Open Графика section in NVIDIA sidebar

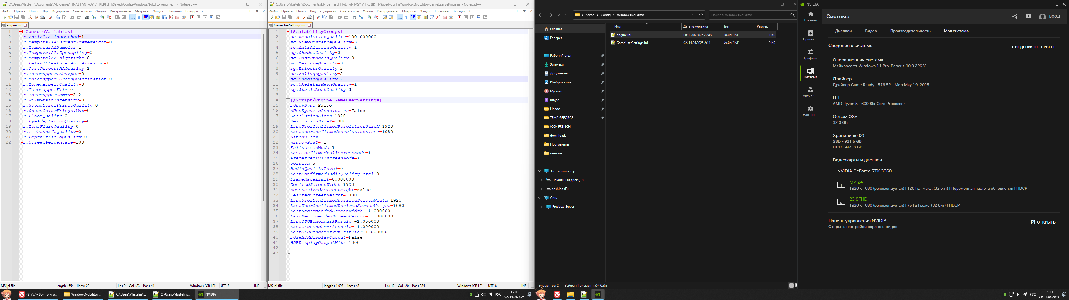[x=810, y=54]
